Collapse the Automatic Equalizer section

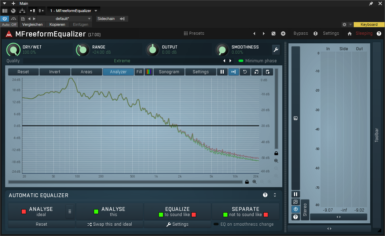point(275,195)
